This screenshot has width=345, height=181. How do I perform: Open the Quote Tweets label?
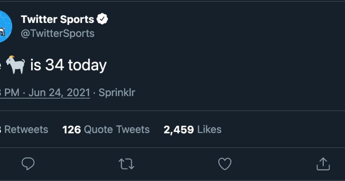[116, 129]
